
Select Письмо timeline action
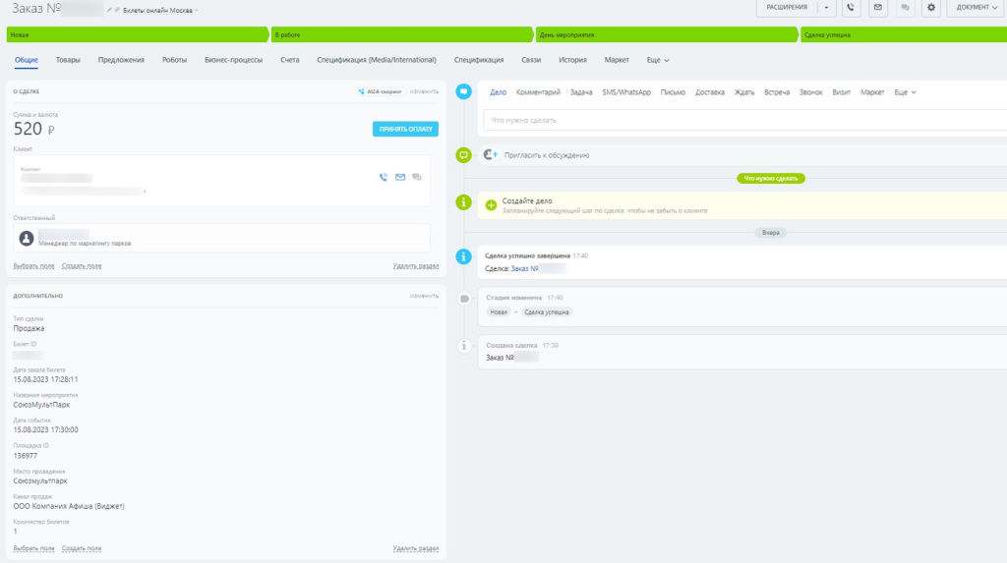pos(673,92)
